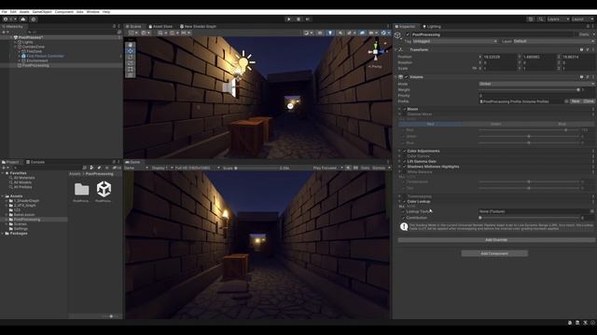The height and width of the screenshot is (335, 597).
Task: Collapse the Color Lookup override foldout
Action: pos(399,201)
